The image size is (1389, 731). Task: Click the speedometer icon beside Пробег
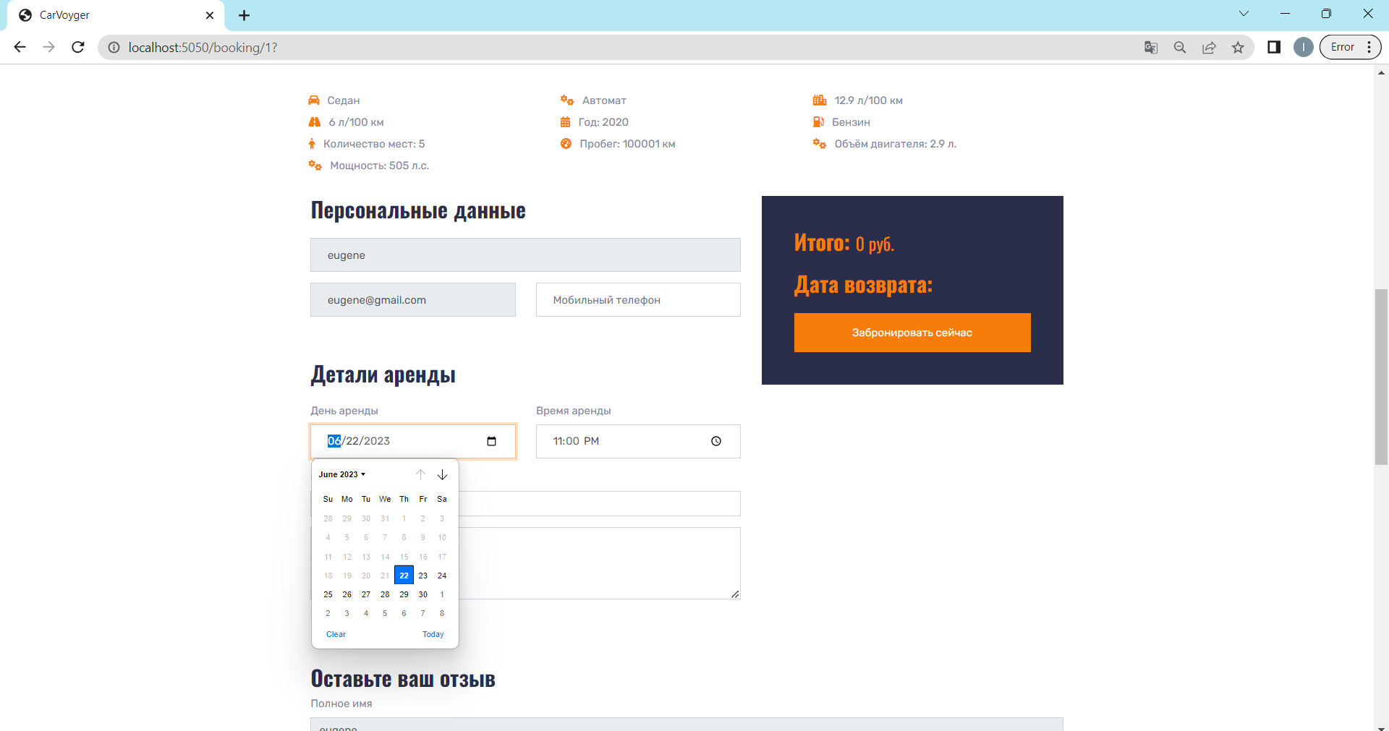pyautogui.click(x=566, y=144)
